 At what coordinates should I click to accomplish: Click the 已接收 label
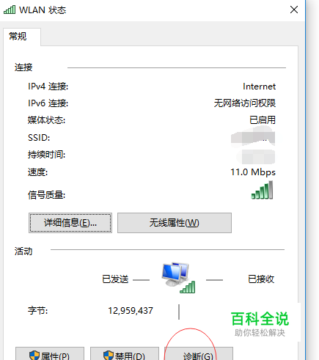click(x=261, y=279)
